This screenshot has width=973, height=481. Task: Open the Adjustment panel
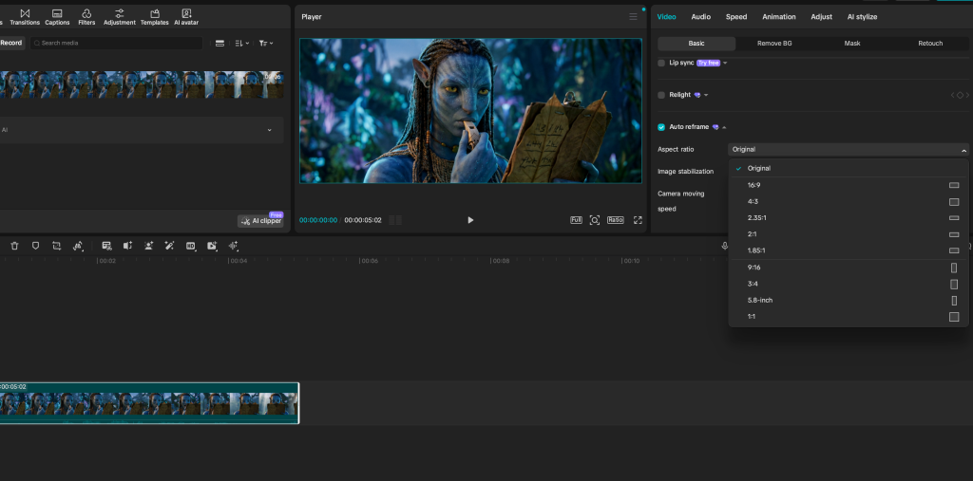pos(120,17)
